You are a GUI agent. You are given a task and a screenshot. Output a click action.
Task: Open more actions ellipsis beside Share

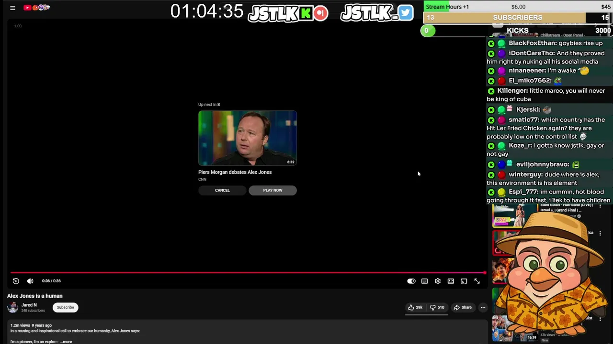point(483,307)
